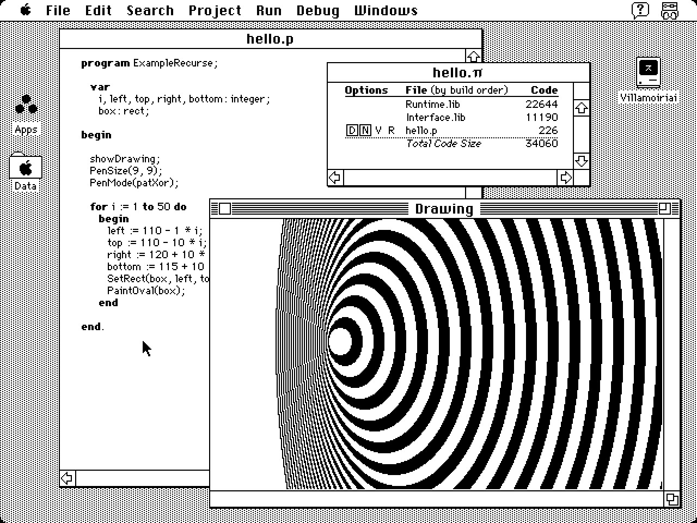Image resolution: width=697 pixels, height=523 pixels.
Task: Toggle the R option for hello.p
Action: click(391, 130)
